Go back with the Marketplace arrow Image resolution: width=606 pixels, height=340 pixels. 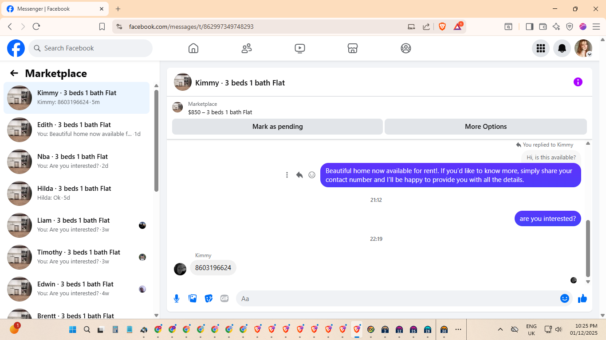pyautogui.click(x=14, y=73)
